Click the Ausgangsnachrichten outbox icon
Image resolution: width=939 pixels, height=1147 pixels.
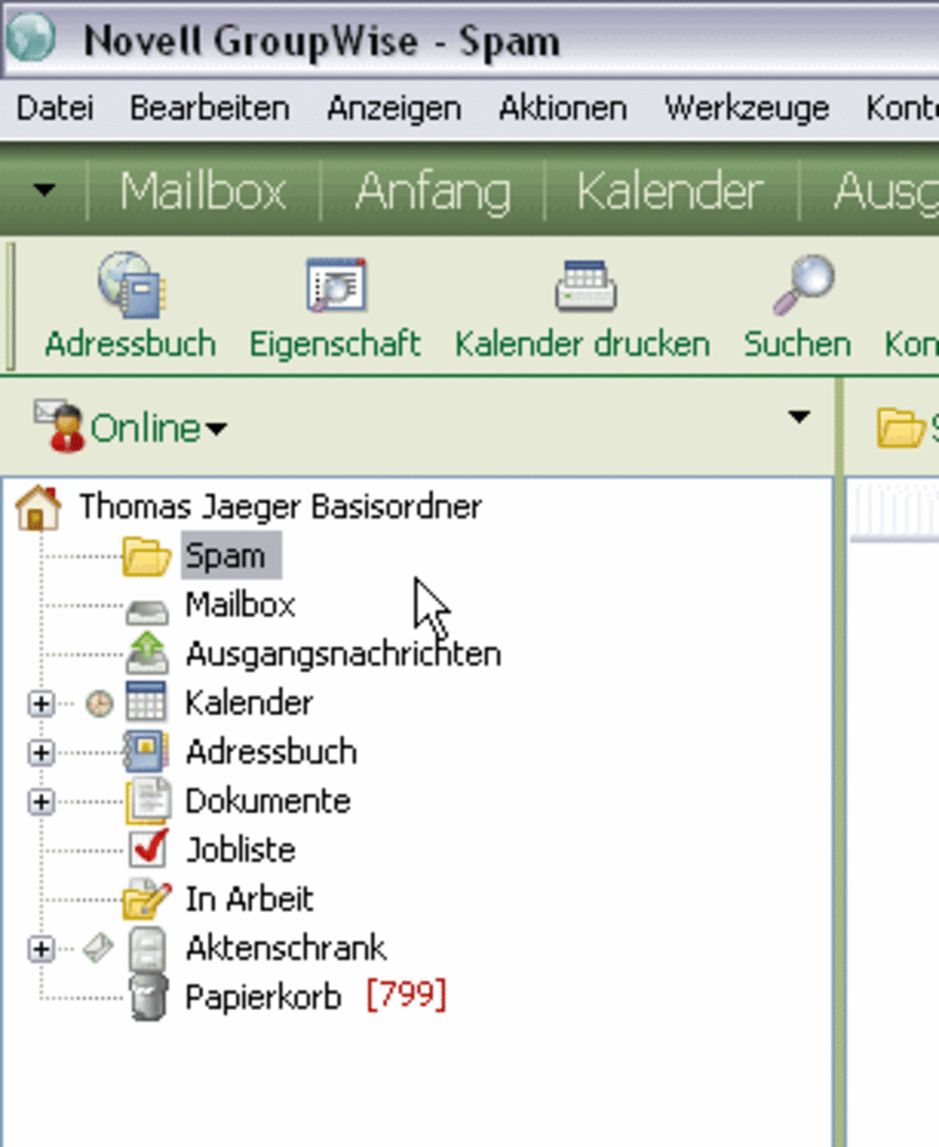click(x=147, y=652)
